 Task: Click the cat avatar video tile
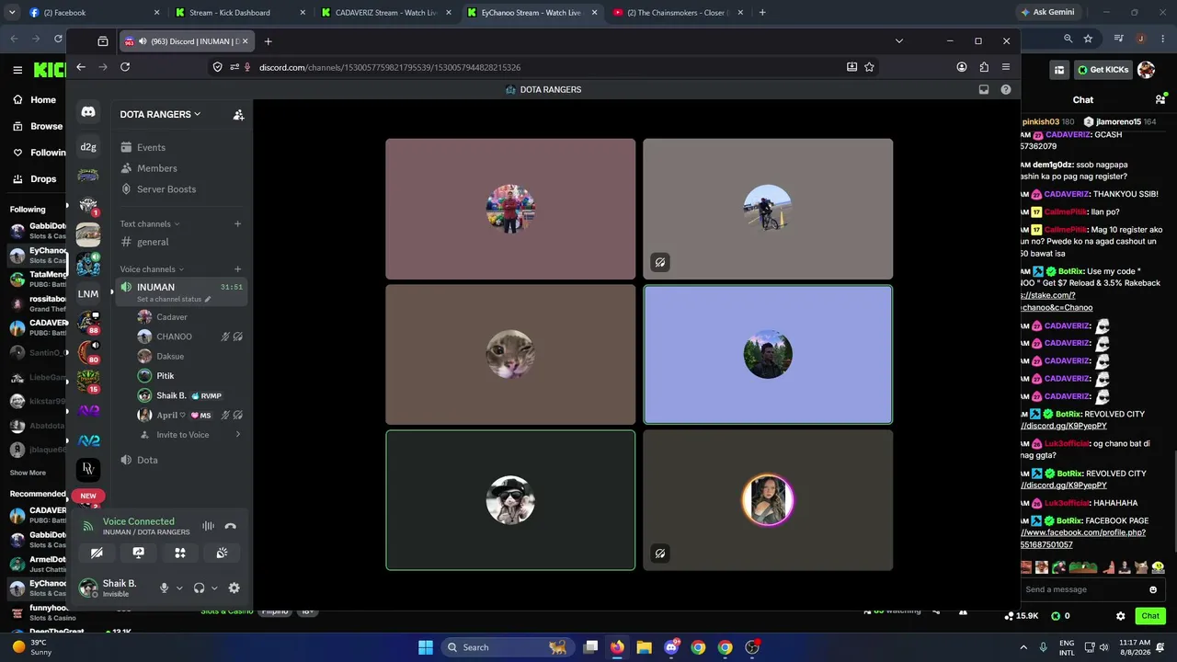point(510,355)
